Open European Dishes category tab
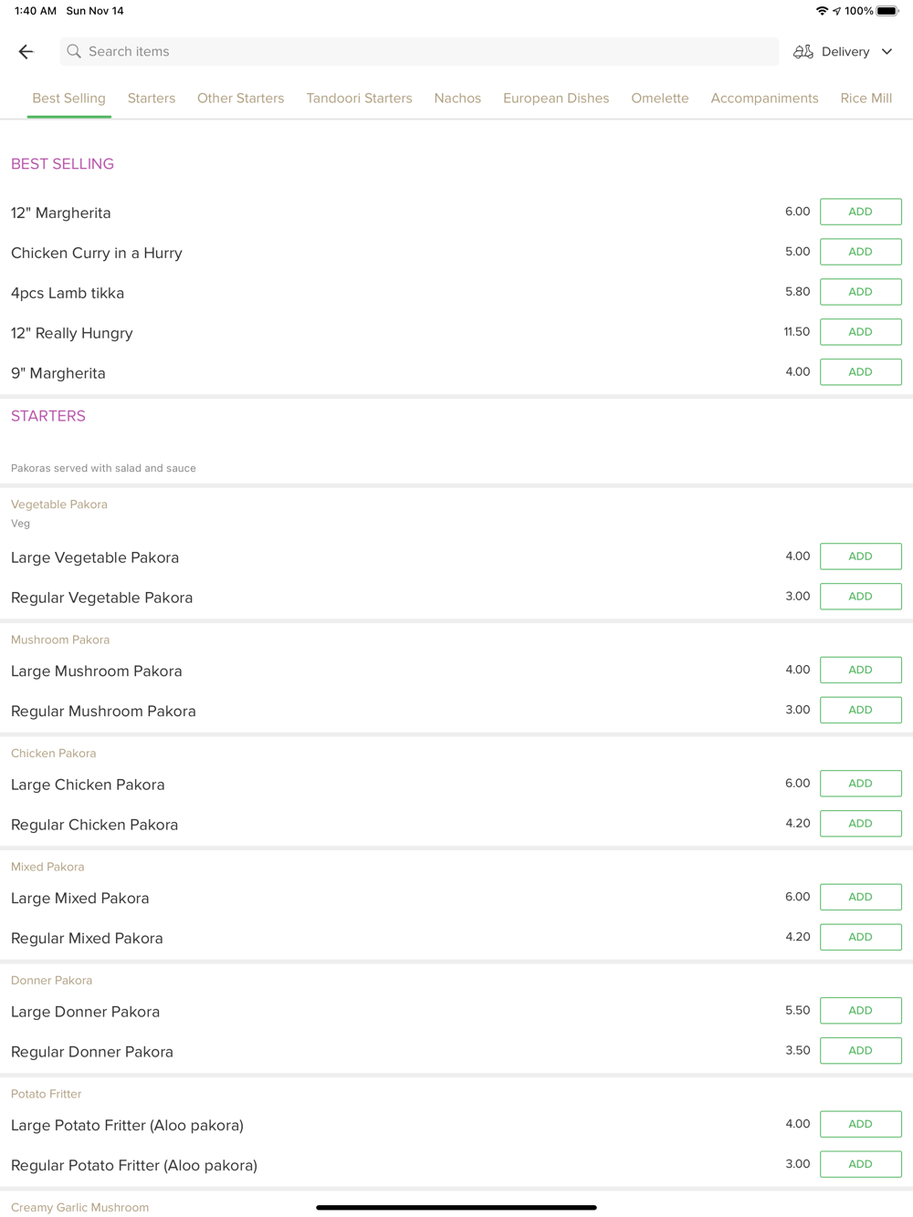The width and height of the screenshot is (913, 1217). [x=556, y=99]
